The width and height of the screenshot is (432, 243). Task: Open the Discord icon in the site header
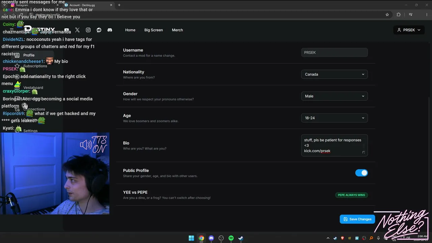click(110, 30)
